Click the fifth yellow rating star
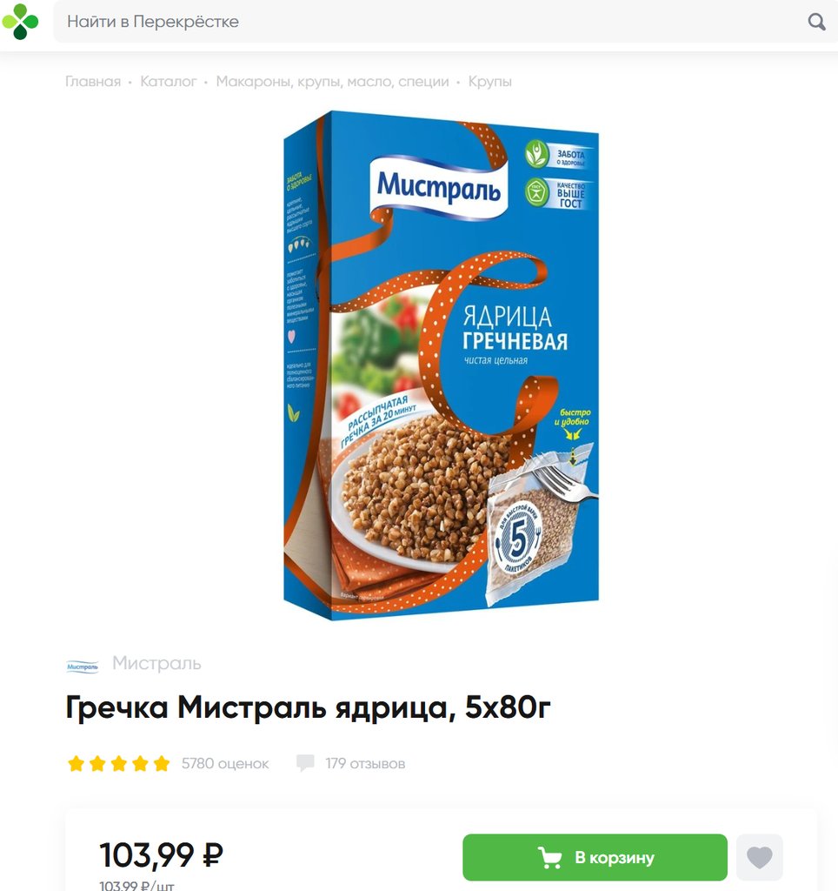This screenshot has height=891, width=838. point(161,763)
